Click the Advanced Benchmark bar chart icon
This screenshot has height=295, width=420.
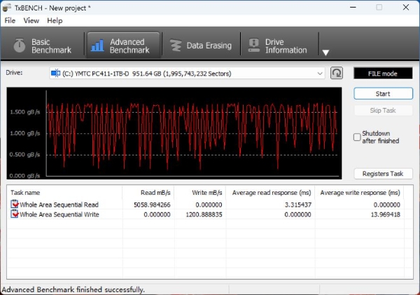pyautogui.click(x=97, y=46)
